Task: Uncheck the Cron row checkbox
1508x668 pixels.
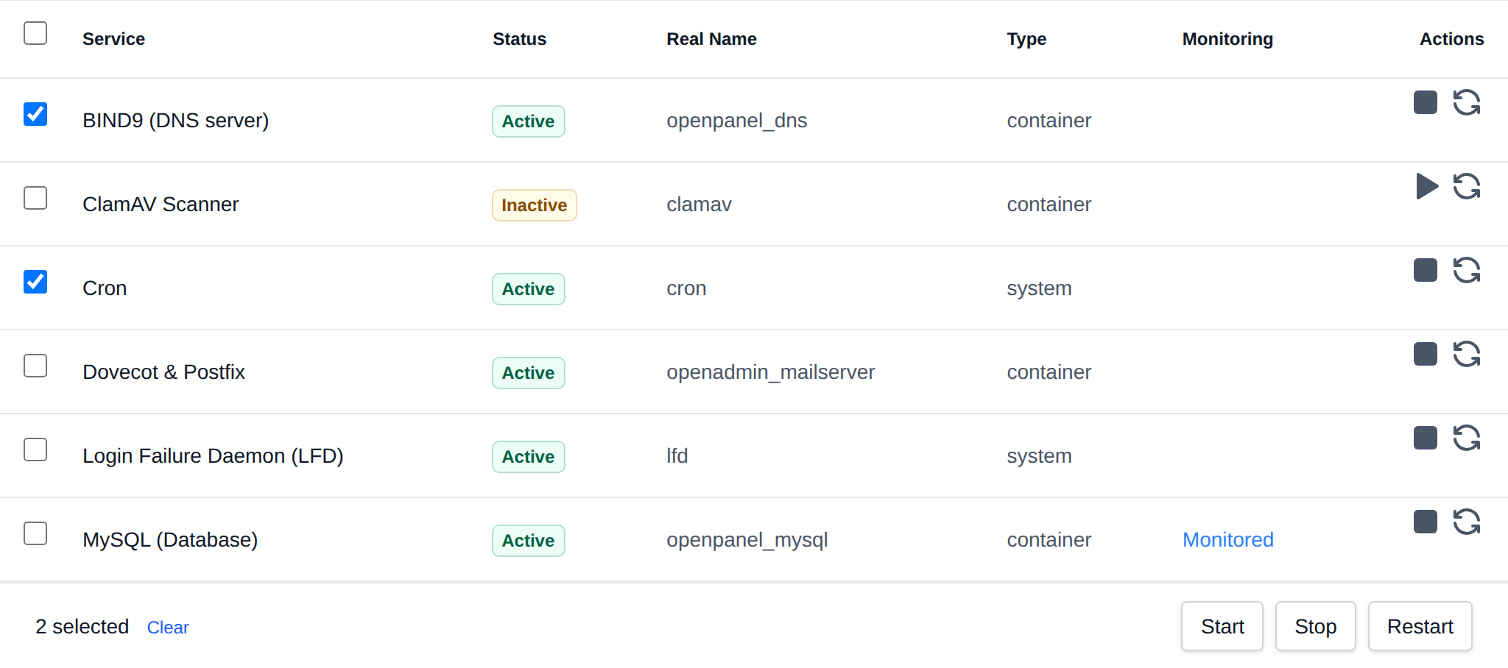Action: [x=35, y=282]
